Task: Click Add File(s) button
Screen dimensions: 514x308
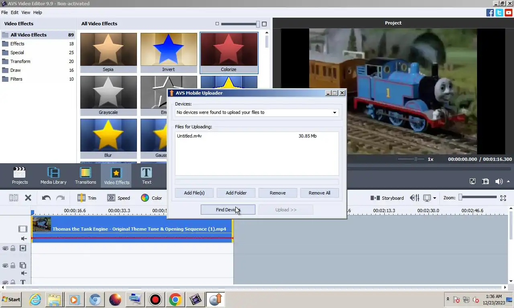Action: (194, 193)
